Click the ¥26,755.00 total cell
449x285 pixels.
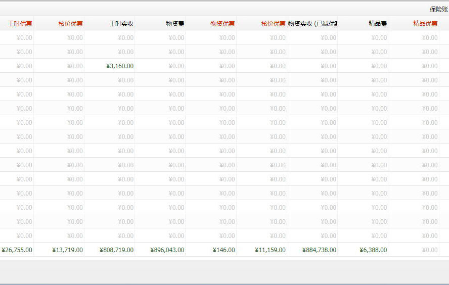[17, 250]
